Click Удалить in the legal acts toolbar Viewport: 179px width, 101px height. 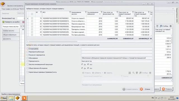(x=108, y=73)
